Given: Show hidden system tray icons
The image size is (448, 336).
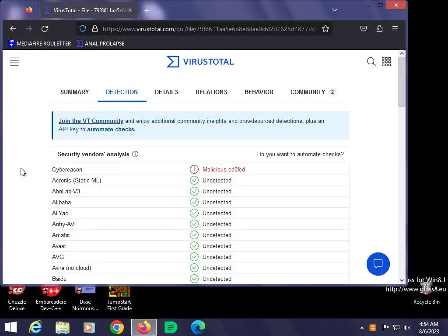Looking at the screenshot, I should pyautogui.click(x=362, y=328).
